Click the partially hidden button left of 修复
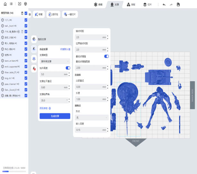197x174 pixels. pyautogui.click(x=30, y=15)
